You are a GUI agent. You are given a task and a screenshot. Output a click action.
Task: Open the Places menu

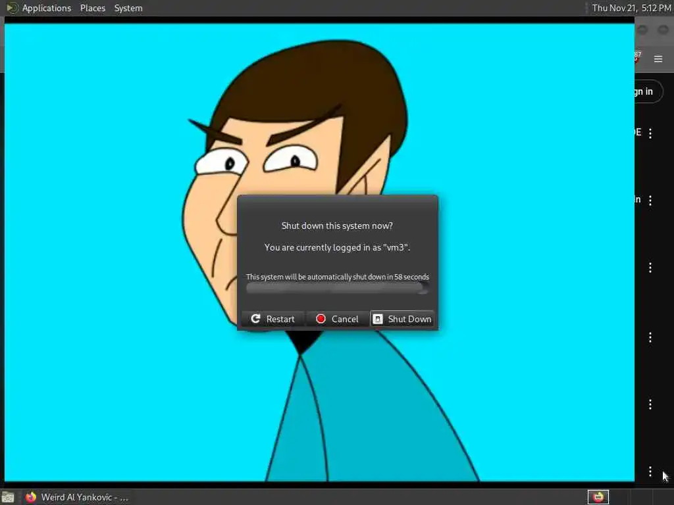pyautogui.click(x=92, y=8)
